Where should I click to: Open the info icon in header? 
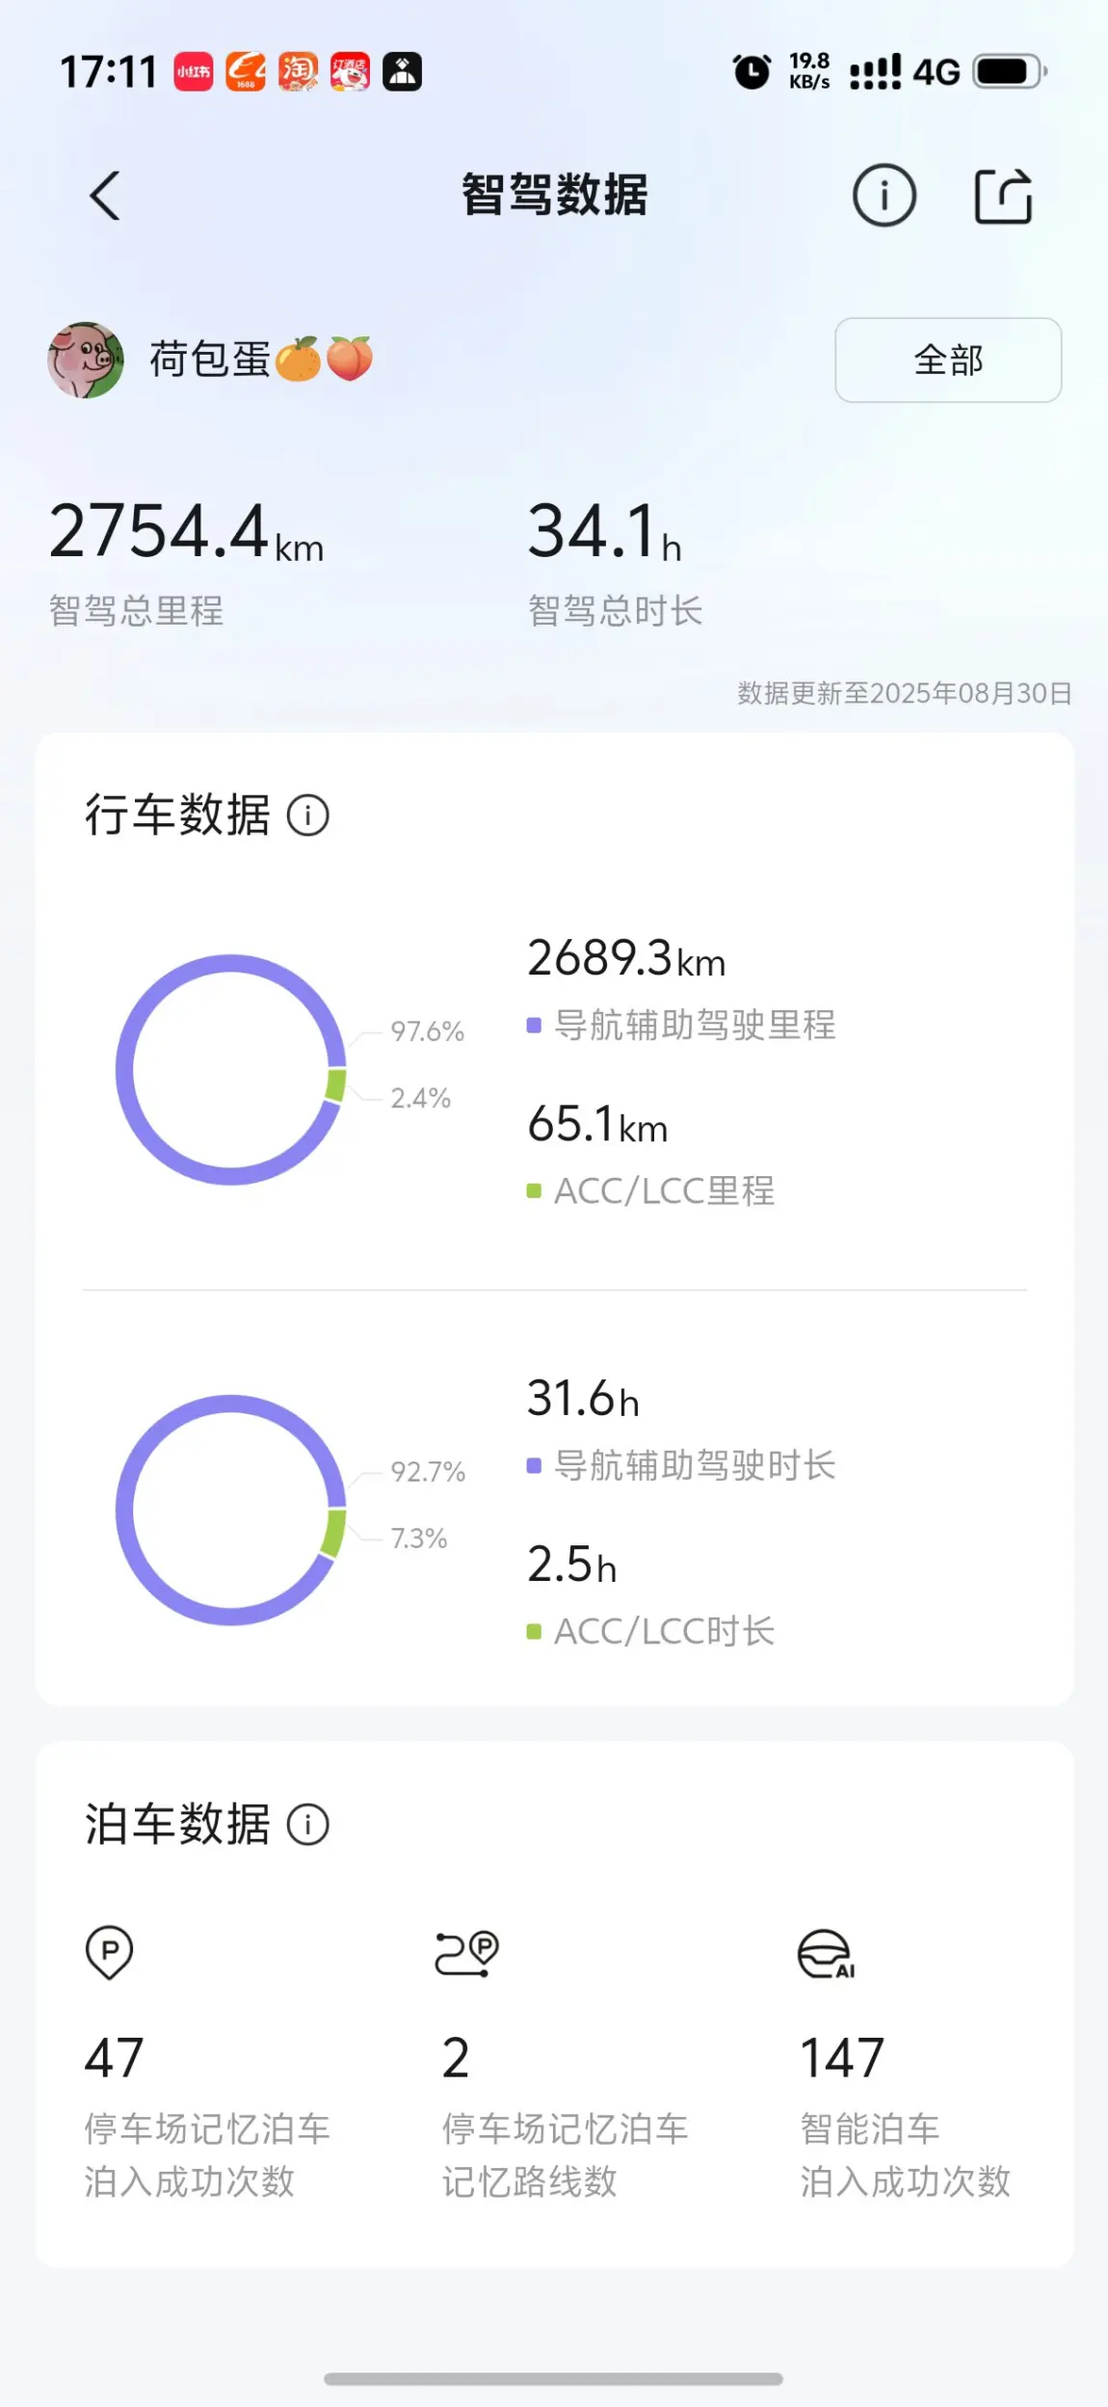[x=884, y=196]
